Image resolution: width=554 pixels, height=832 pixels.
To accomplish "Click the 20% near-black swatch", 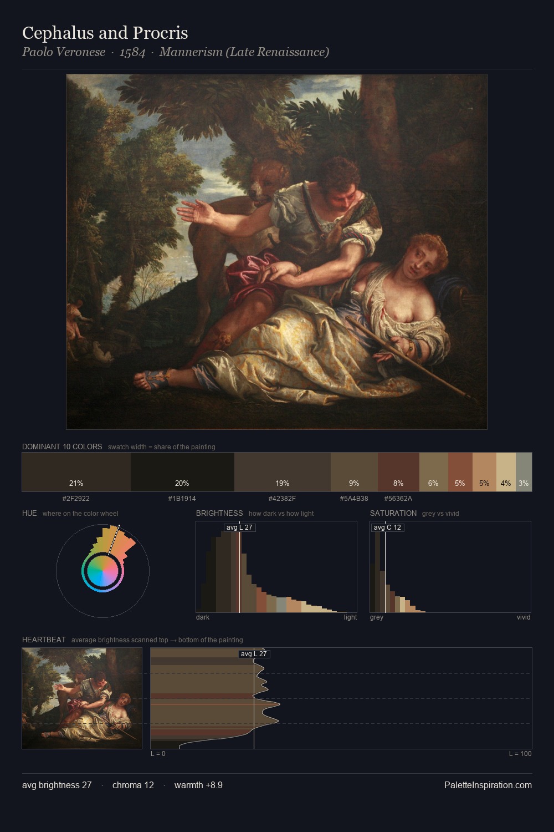I will coord(182,472).
